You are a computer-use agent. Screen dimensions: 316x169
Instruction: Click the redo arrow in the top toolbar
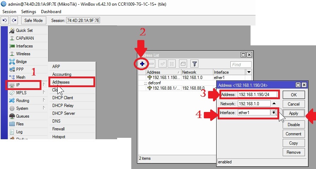[13, 21]
